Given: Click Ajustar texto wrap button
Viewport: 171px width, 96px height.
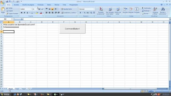Looking at the screenshot, I should pos(67,9).
